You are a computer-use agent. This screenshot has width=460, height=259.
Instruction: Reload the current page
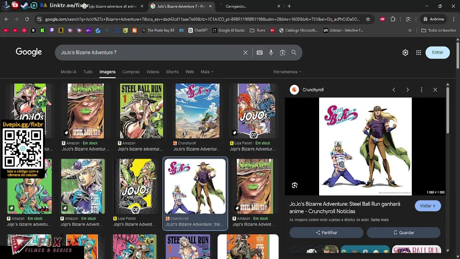(x=27, y=19)
